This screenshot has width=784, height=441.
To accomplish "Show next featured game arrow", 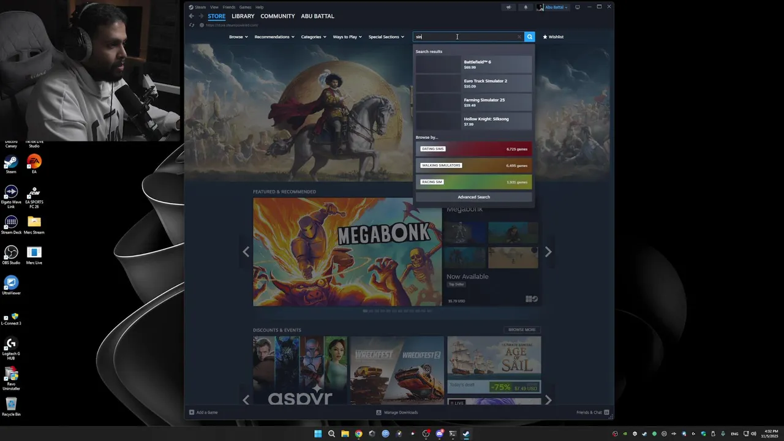I will 548,252.
